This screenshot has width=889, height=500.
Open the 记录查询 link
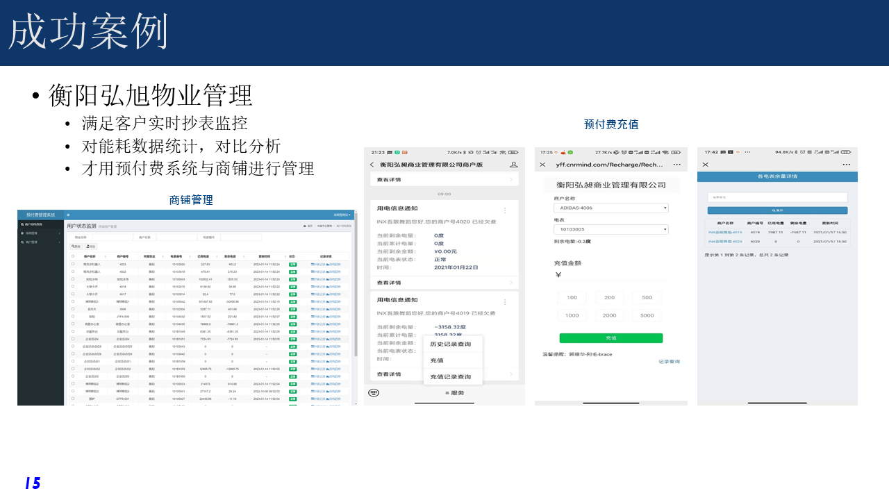click(x=669, y=362)
